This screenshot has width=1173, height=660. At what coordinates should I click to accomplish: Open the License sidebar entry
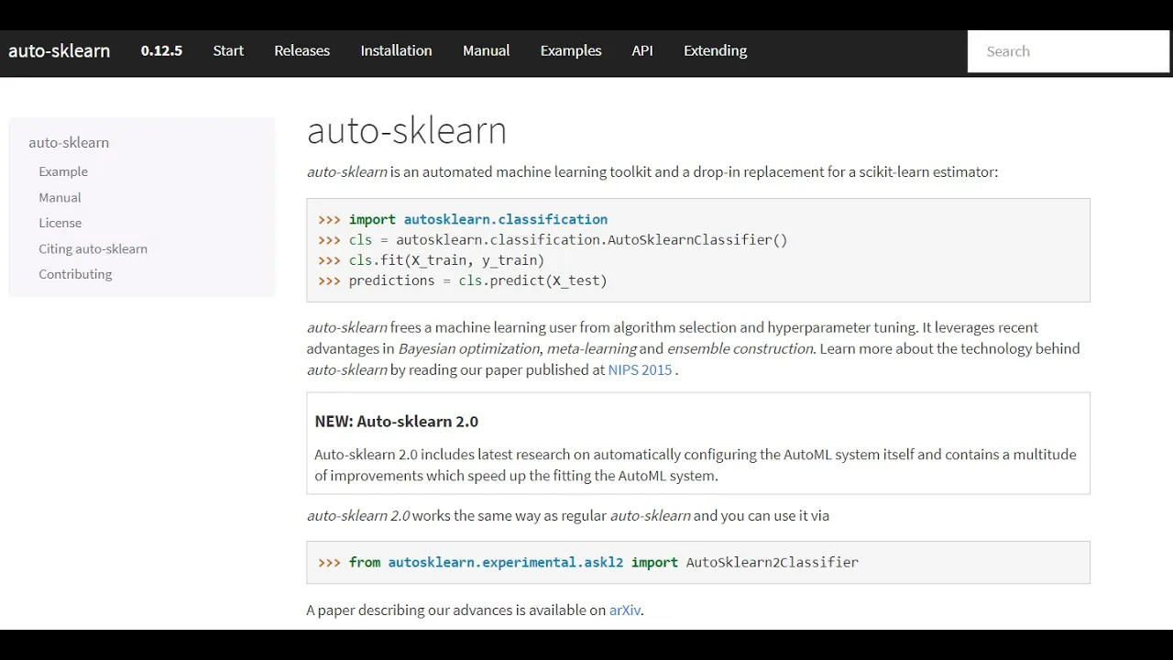(60, 223)
